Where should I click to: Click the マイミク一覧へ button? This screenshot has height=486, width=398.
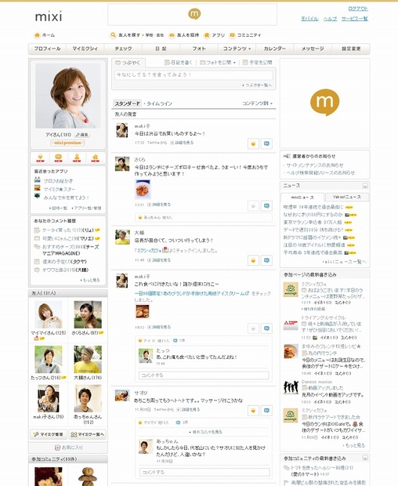(87, 434)
